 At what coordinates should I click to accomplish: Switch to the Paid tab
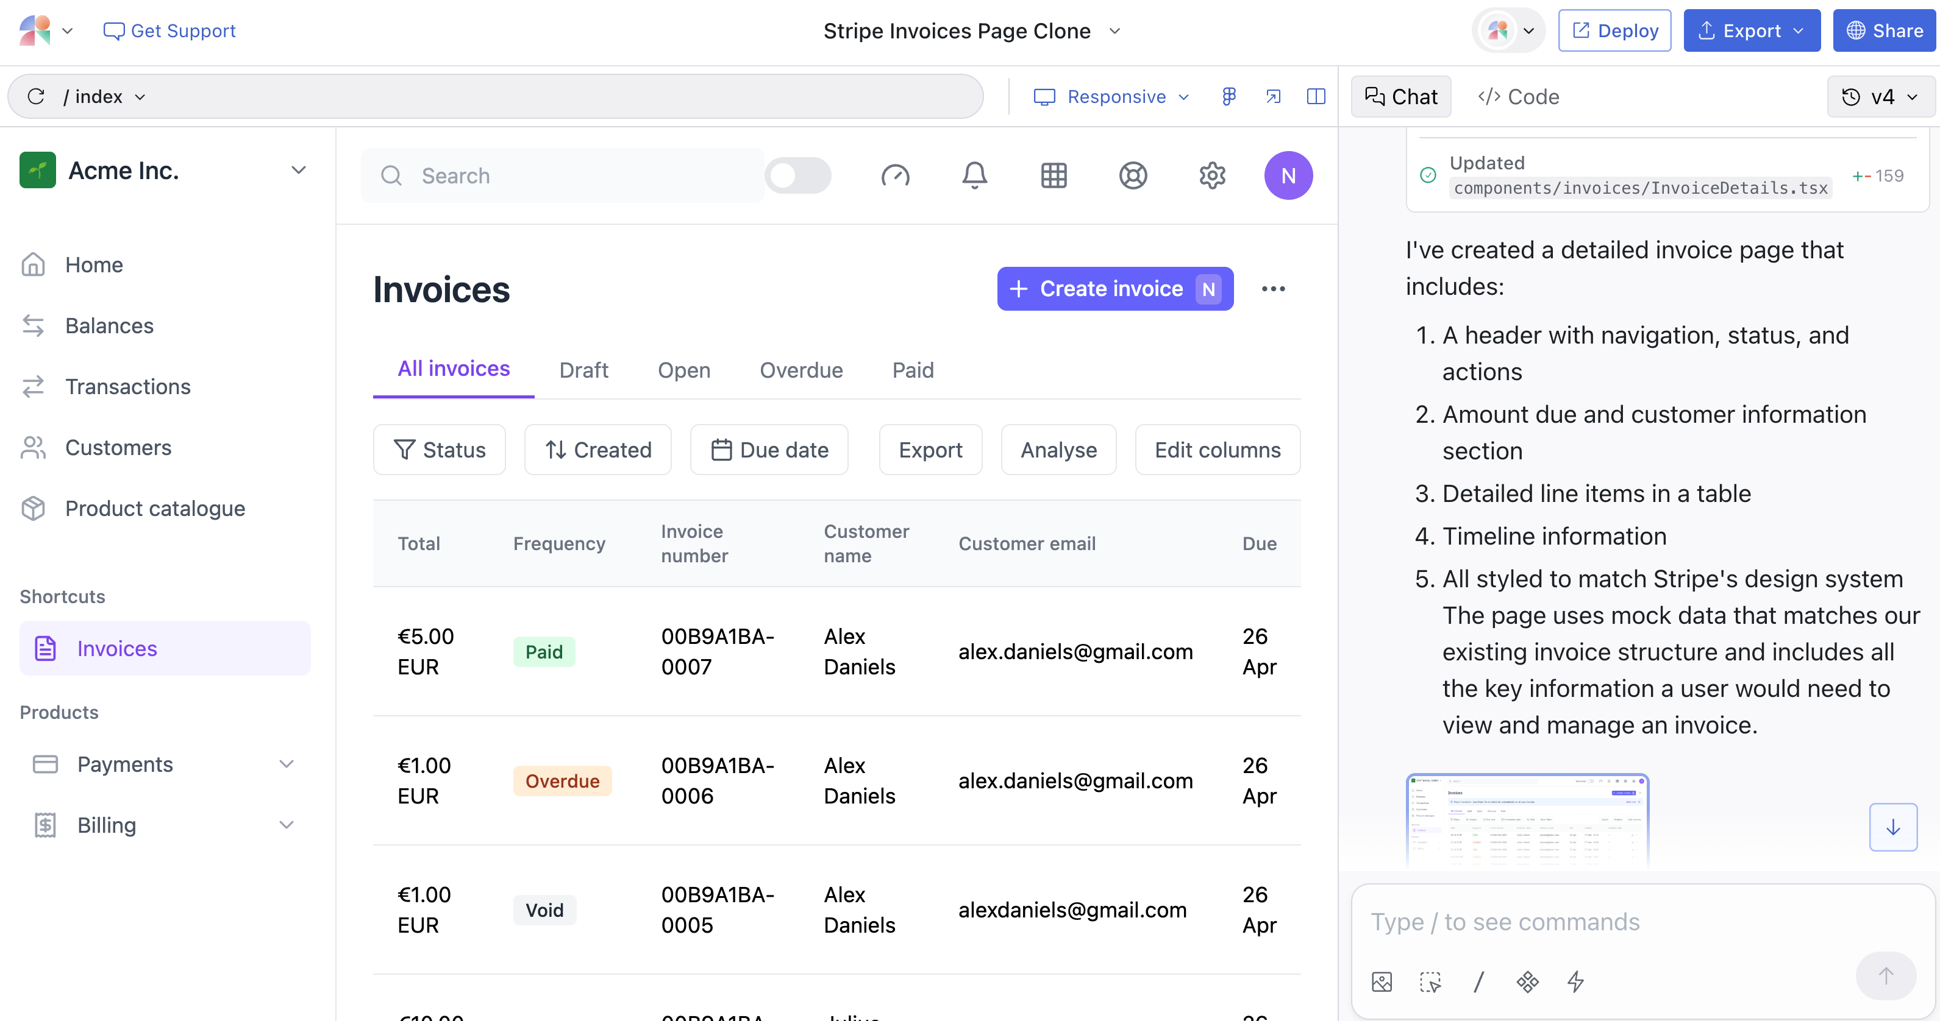[913, 369]
